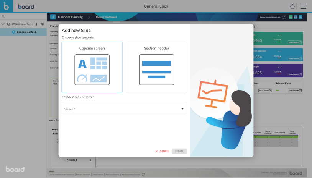312x178 pixels.
Task: Click the search magnifier icon in sidebar
Action: tap(3, 17)
